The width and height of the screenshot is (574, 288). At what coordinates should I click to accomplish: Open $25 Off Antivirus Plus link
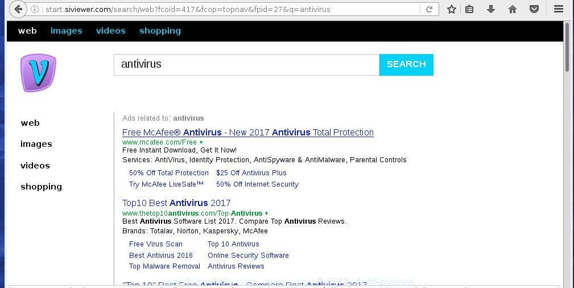click(251, 173)
